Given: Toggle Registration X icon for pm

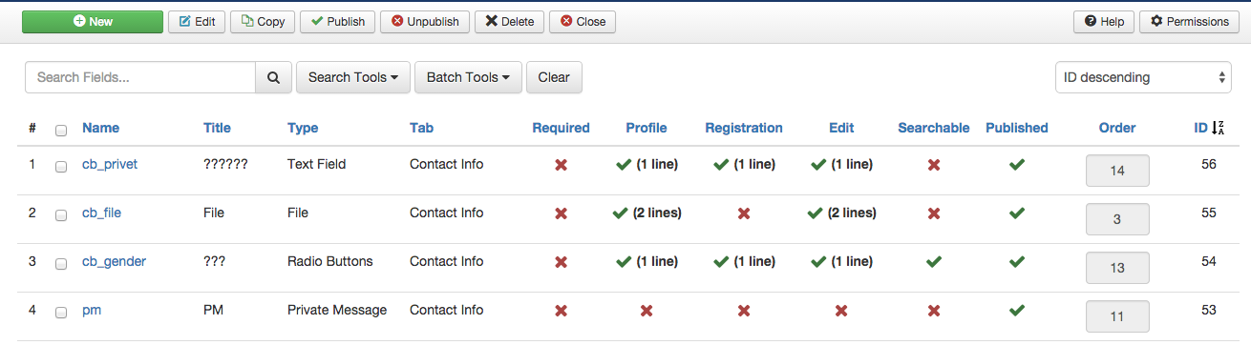Looking at the screenshot, I should point(744,311).
